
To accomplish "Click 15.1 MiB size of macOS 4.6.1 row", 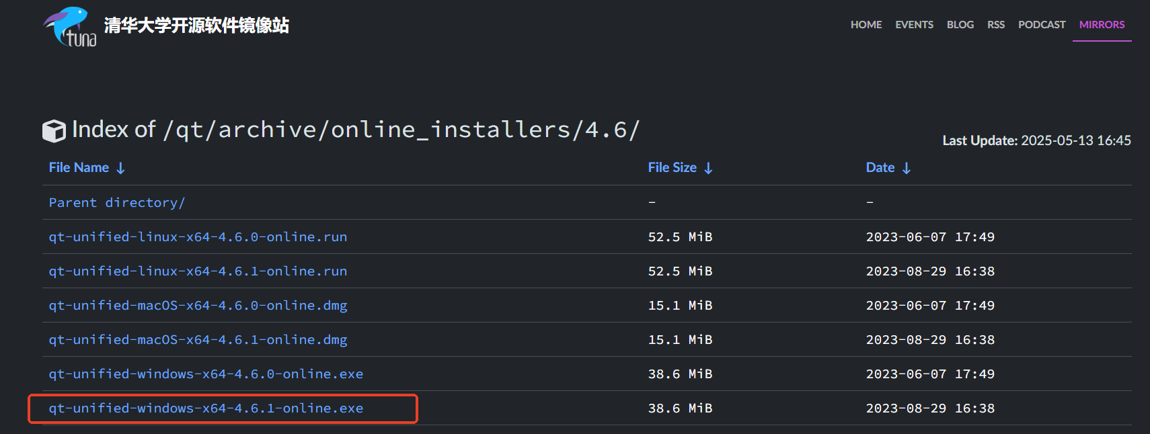I will coord(680,339).
